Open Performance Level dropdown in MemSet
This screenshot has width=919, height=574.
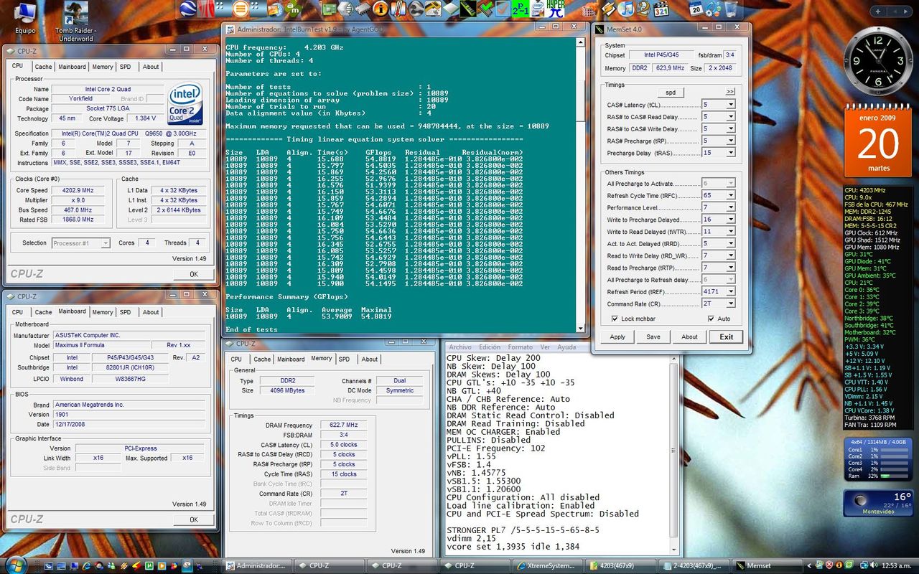tap(719, 207)
